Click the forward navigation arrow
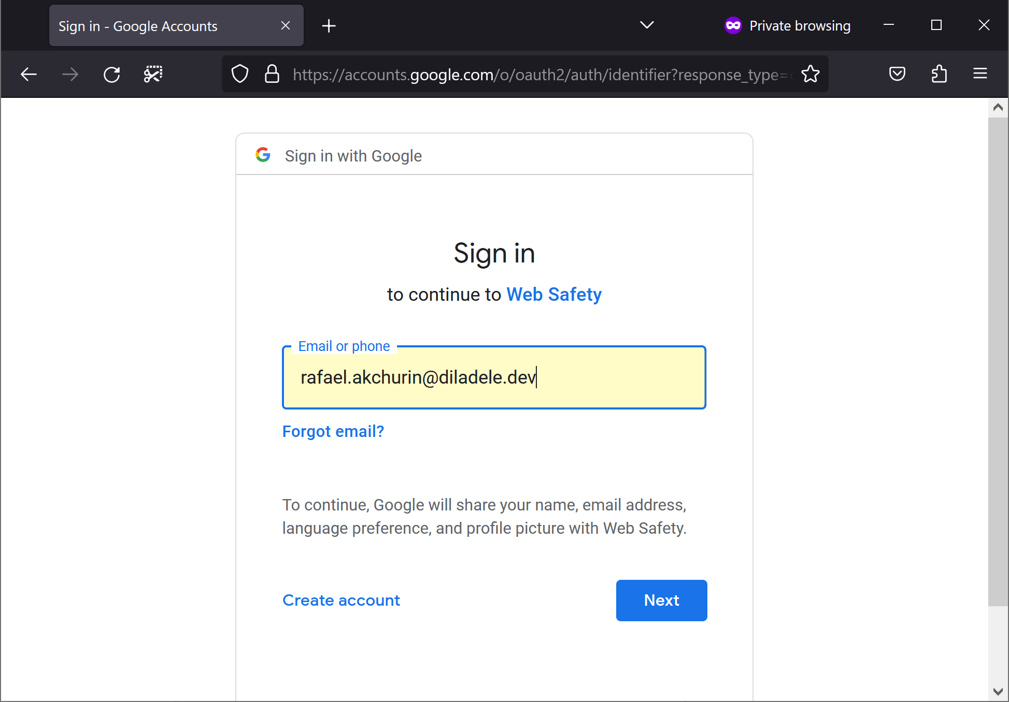 click(70, 75)
